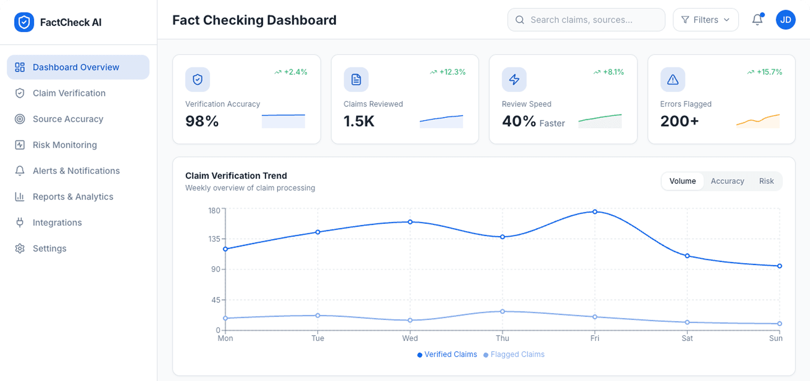Click the Alerts & Notifications bell icon in sidebar
This screenshot has height=381, width=810.
(x=20, y=171)
